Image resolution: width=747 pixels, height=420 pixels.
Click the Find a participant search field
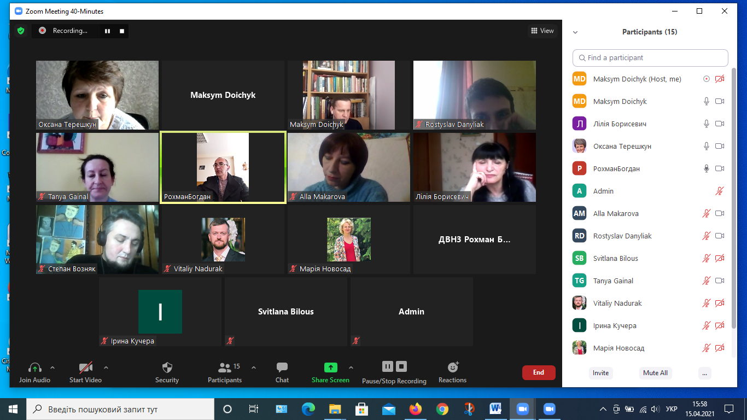tap(651, 58)
